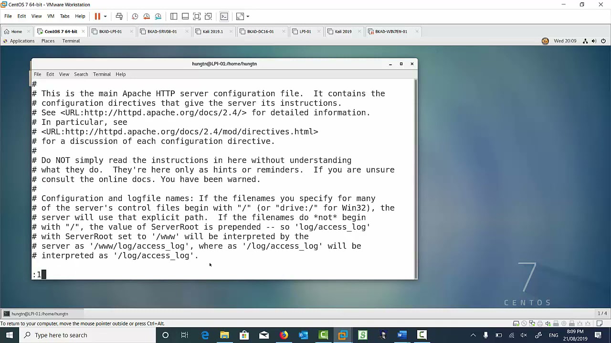Open the VMware Edit menu
The image size is (611, 343).
click(x=21, y=16)
